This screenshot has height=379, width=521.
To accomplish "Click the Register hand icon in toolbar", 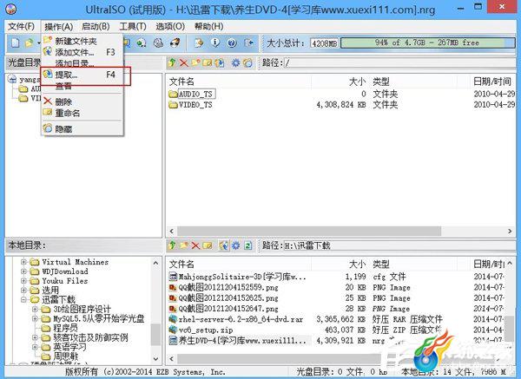I will tap(199, 42).
